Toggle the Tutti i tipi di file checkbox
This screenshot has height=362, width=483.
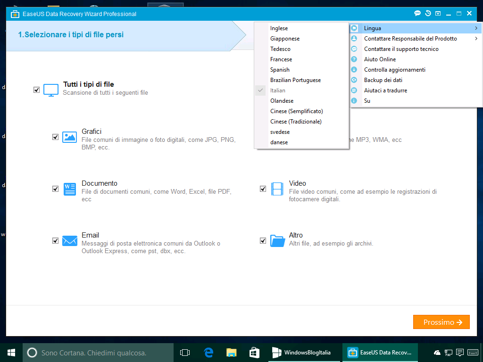(x=36, y=90)
